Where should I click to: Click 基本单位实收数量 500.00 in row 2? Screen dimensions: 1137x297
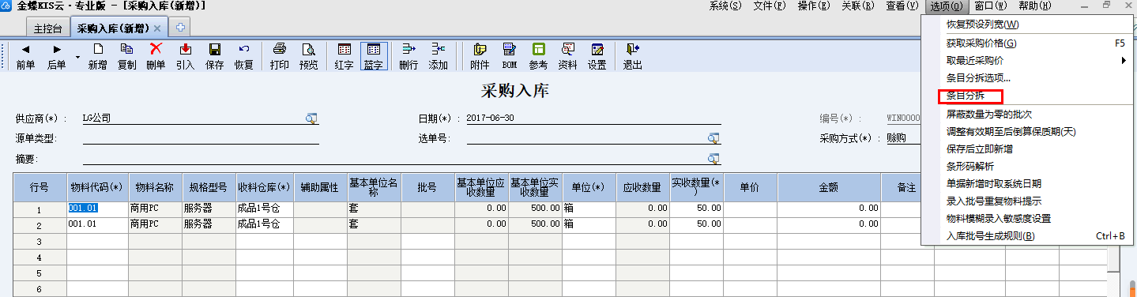[x=535, y=224]
